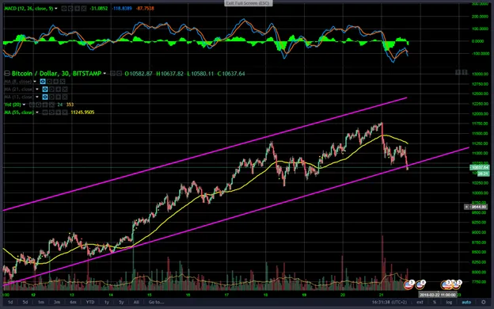Image resolution: width=494 pixels, height=309 pixels.
Task: Expand MACD (12, 26, close, 9) dropdown arrow
Action: (x=55, y=9)
